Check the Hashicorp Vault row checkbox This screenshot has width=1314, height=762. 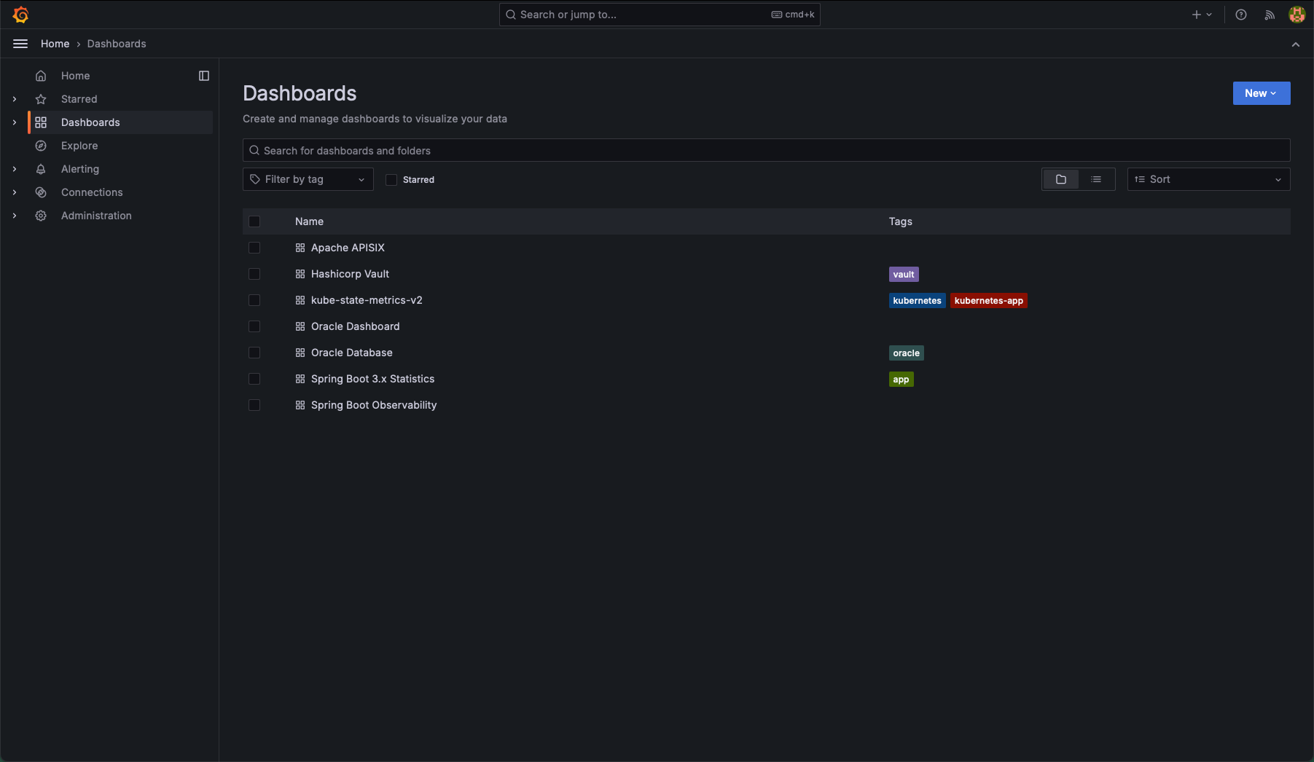pyautogui.click(x=254, y=274)
